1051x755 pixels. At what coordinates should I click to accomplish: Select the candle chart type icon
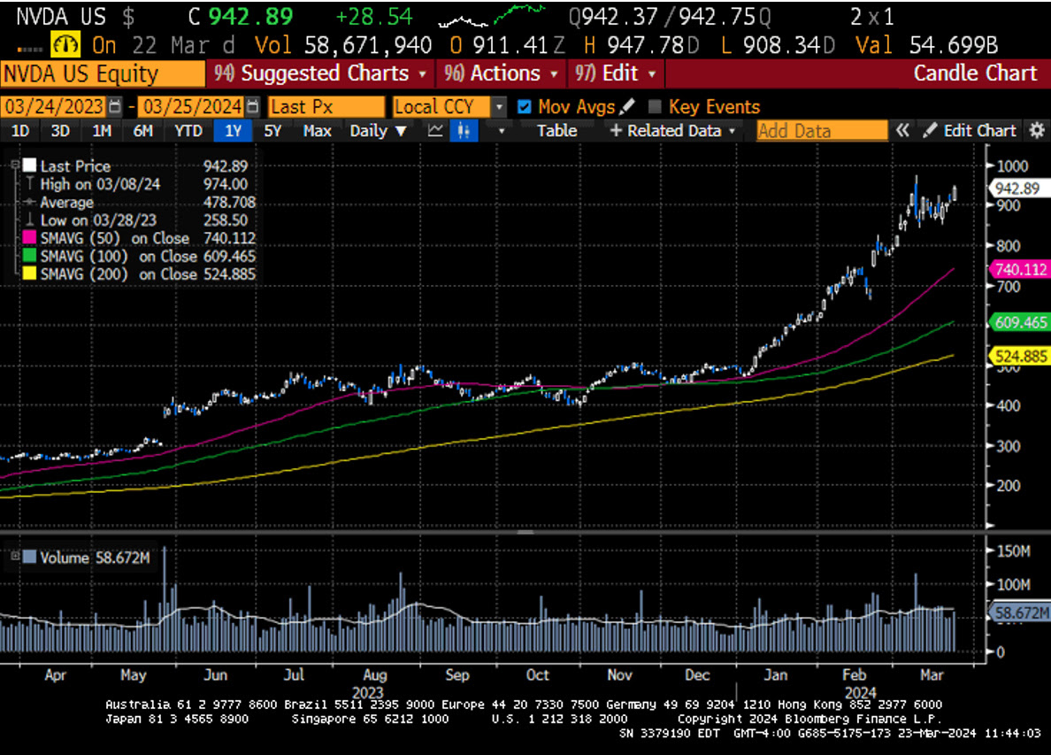coord(464,131)
